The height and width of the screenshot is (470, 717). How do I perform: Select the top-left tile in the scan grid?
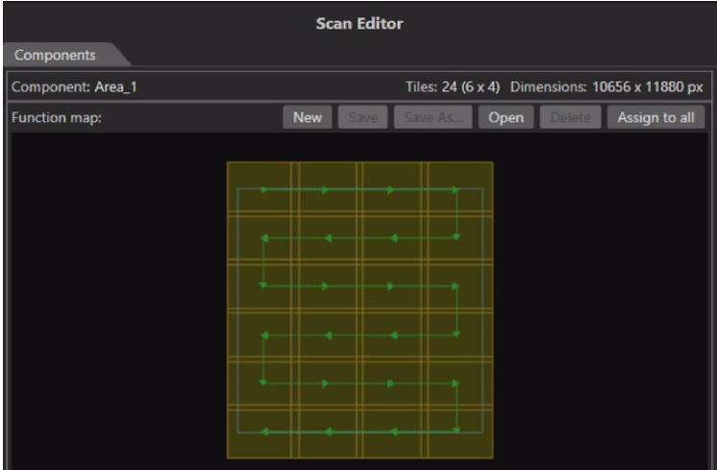(260, 188)
